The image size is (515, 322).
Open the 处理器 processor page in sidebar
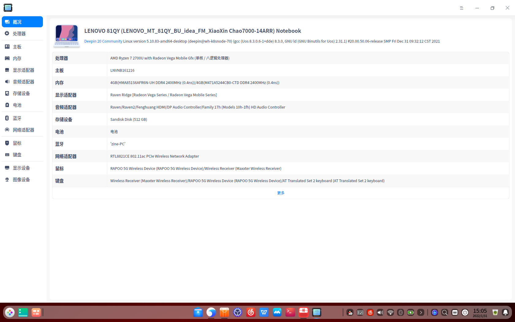point(22,33)
